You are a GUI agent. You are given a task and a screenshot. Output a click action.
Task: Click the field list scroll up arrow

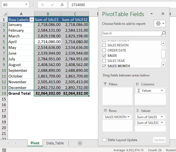coord(163,43)
